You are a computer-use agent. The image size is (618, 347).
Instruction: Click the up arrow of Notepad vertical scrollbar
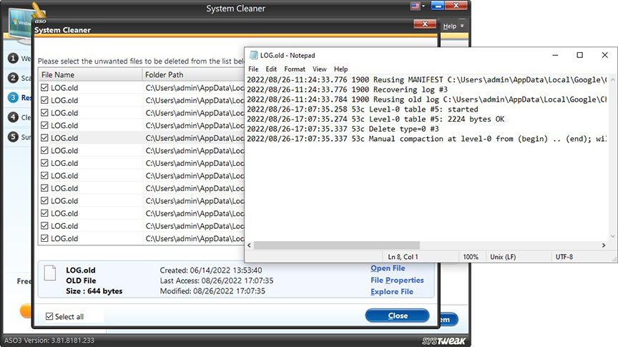point(612,79)
